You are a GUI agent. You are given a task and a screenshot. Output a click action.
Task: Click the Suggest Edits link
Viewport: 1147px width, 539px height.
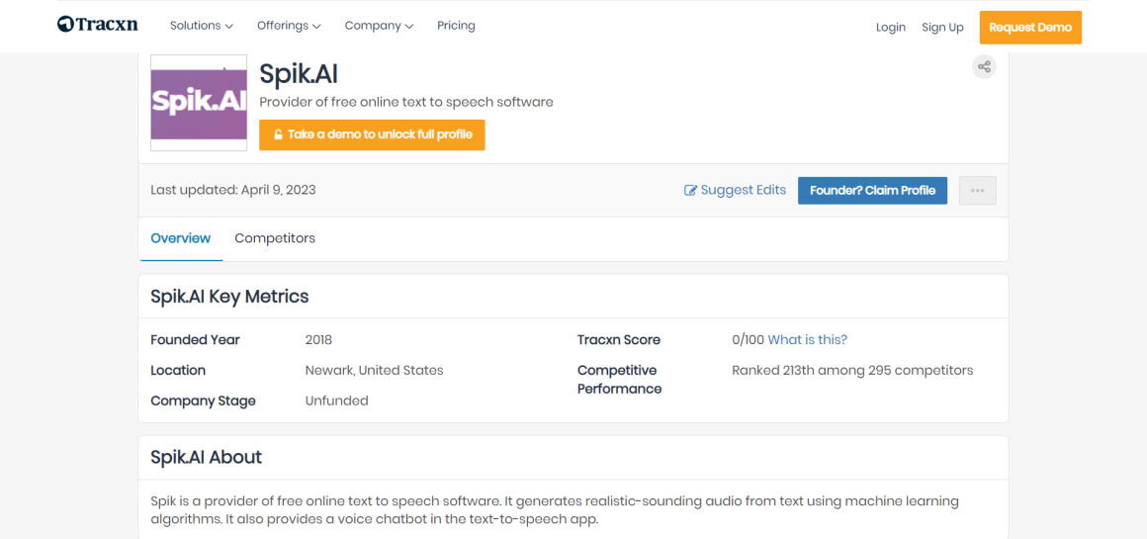pyautogui.click(x=735, y=190)
